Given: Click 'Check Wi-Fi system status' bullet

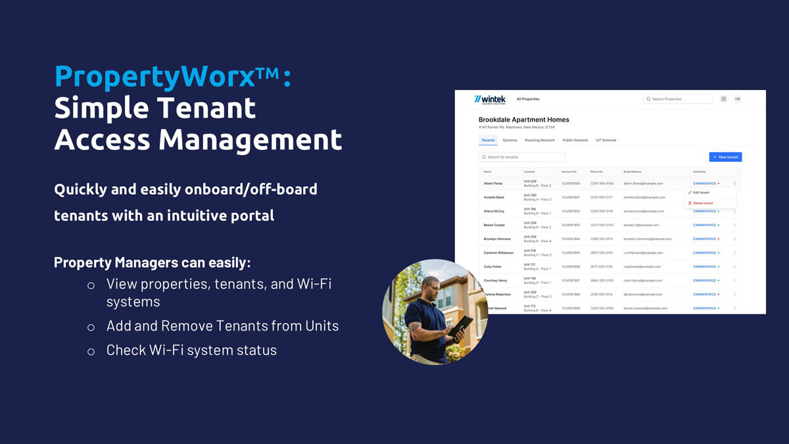Looking at the screenshot, I should tap(191, 350).
